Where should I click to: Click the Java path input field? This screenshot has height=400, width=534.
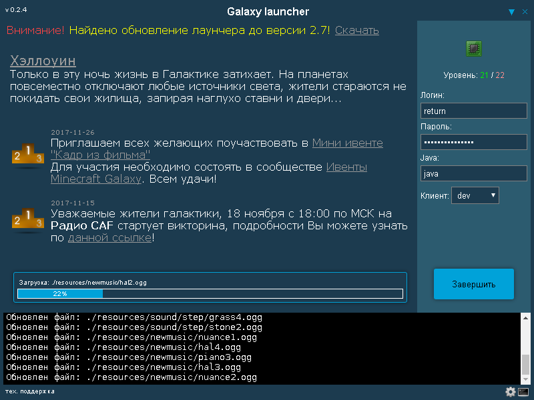(473, 174)
